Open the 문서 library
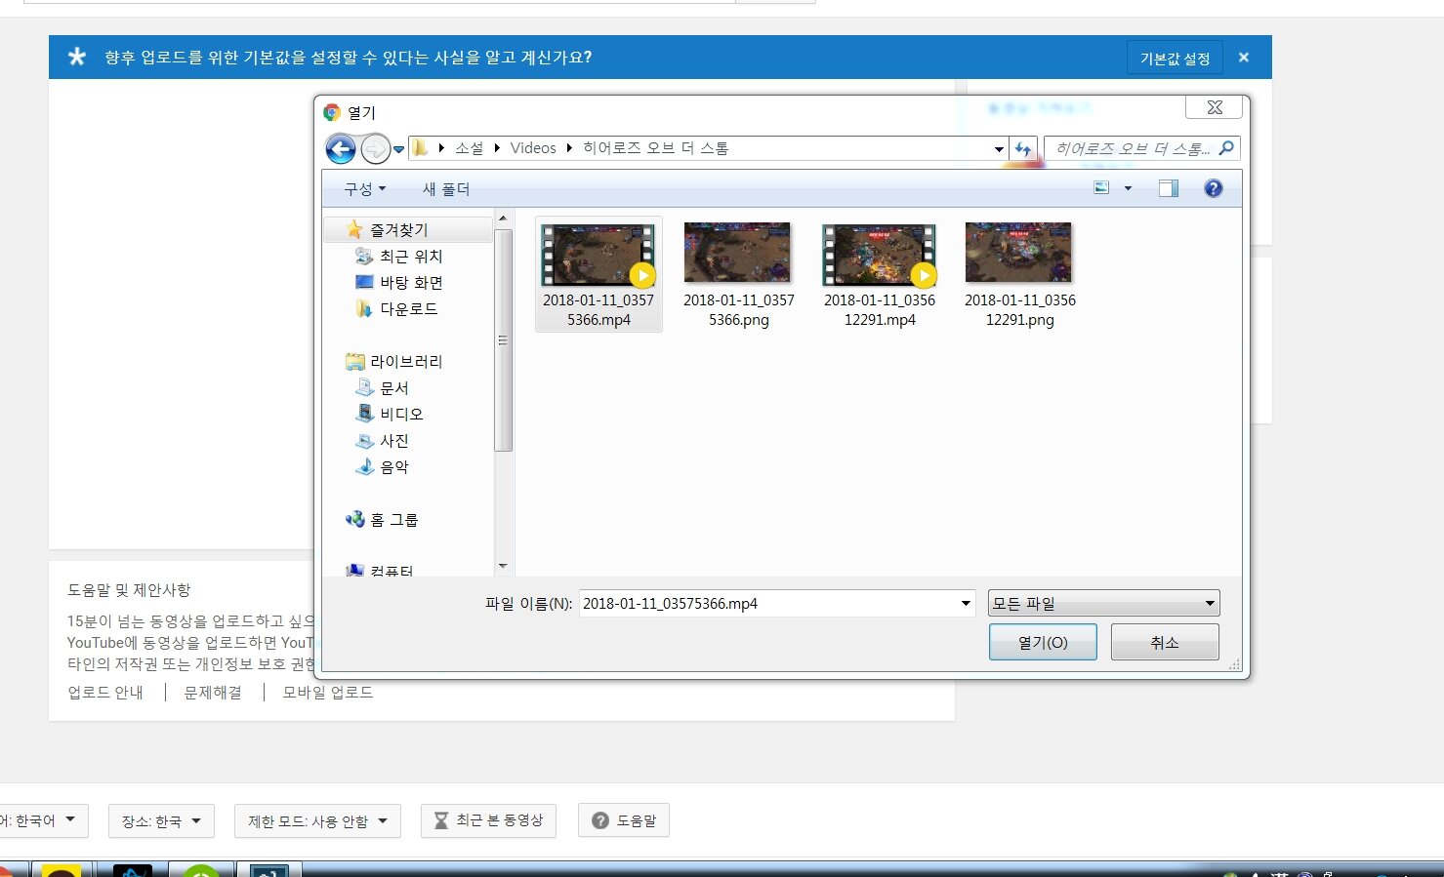The image size is (1444, 877). pos(393,387)
